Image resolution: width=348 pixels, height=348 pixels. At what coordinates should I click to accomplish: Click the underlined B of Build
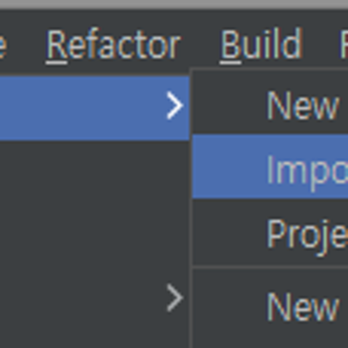click(230, 45)
